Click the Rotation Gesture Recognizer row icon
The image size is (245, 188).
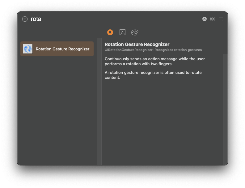tap(28, 49)
